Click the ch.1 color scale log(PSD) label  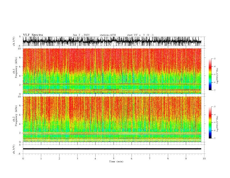click(x=218, y=76)
